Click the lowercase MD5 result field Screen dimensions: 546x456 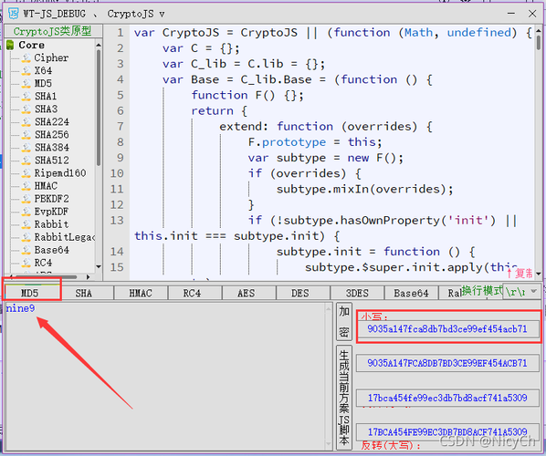tap(447, 328)
